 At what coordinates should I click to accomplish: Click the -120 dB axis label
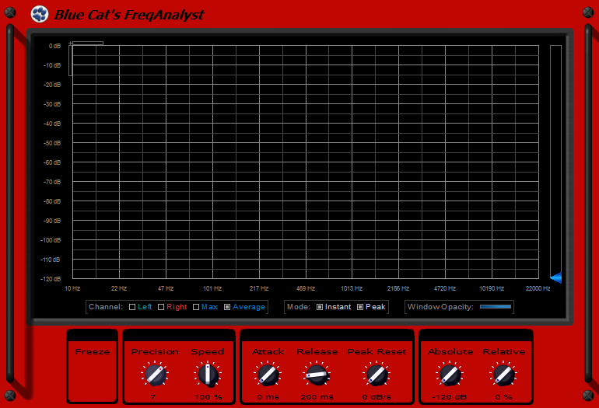point(51,279)
